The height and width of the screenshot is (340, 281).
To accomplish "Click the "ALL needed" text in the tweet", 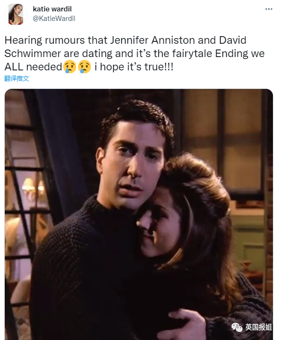I will tap(33, 67).
